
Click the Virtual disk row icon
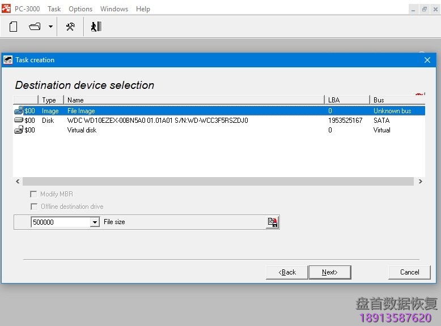(x=19, y=130)
